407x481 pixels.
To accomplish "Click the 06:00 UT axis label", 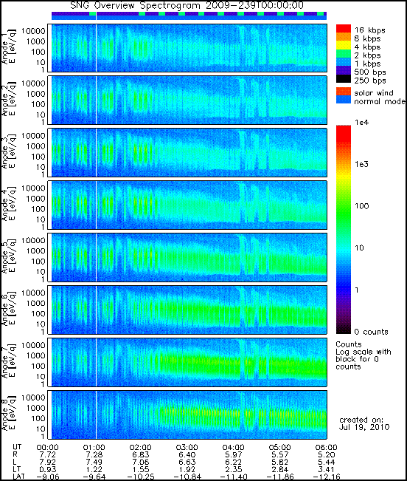I will (326, 448).
